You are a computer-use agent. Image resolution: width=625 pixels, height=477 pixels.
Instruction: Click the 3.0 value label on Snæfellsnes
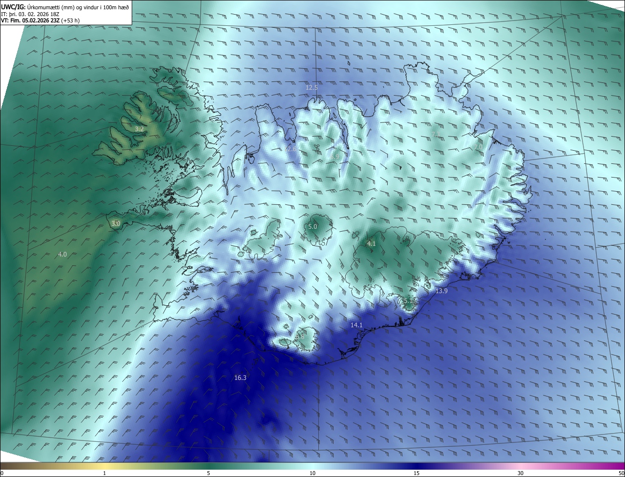click(x=116, y=223)
